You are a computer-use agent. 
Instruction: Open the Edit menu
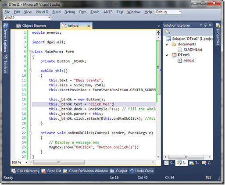[x=17, y=12]
